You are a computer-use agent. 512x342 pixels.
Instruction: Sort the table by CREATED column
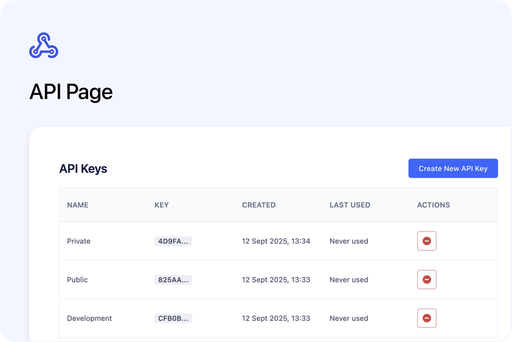click(259, 205)
